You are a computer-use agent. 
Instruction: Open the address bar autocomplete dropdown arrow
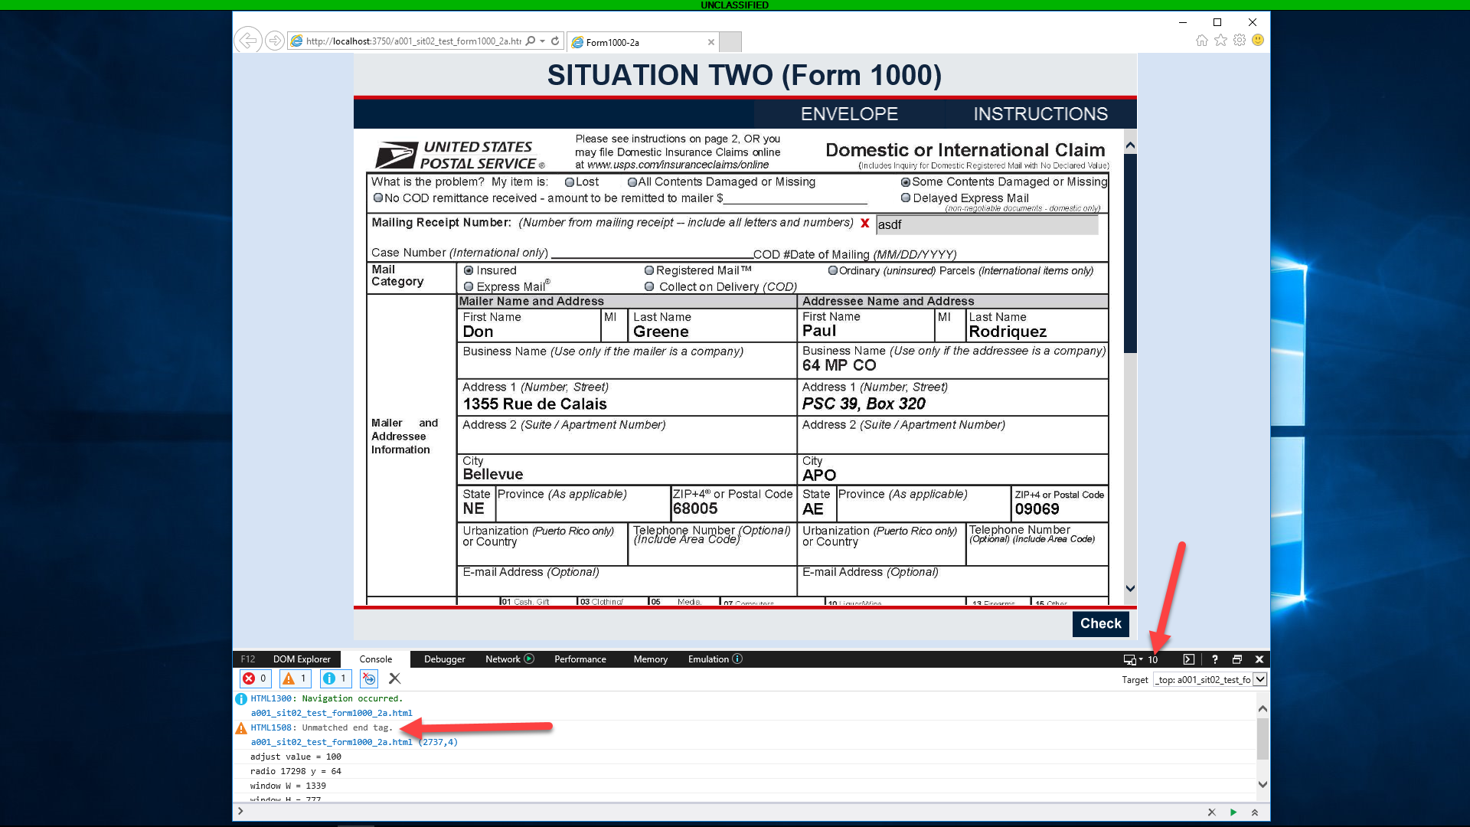click(543, 41)
